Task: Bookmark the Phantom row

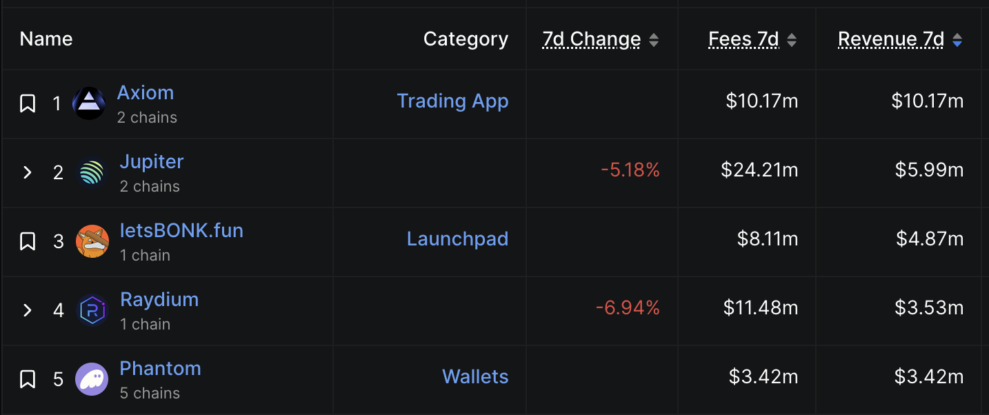Action: click(x=28, y=379)
